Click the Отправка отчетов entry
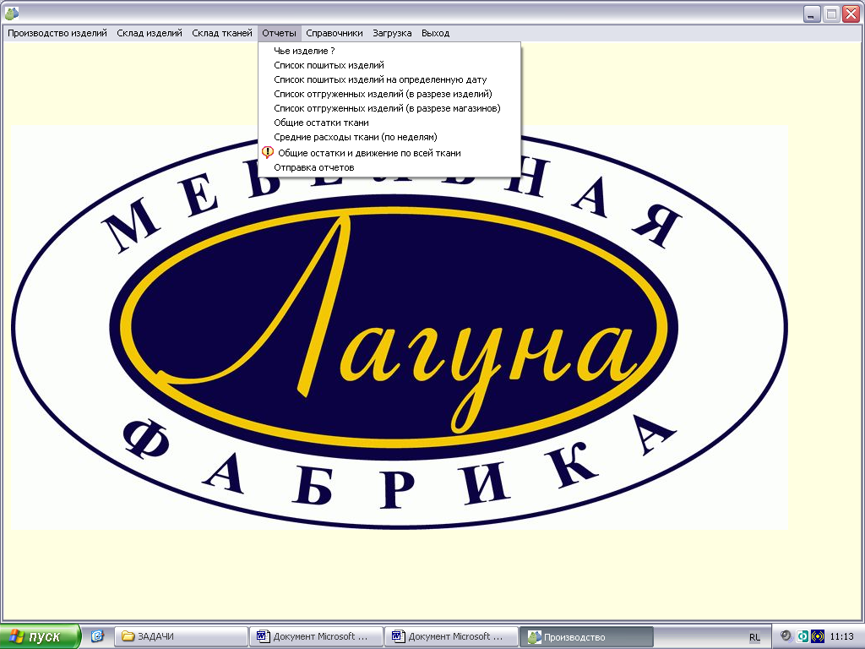The image size is (865, 649). pos(389,167)
